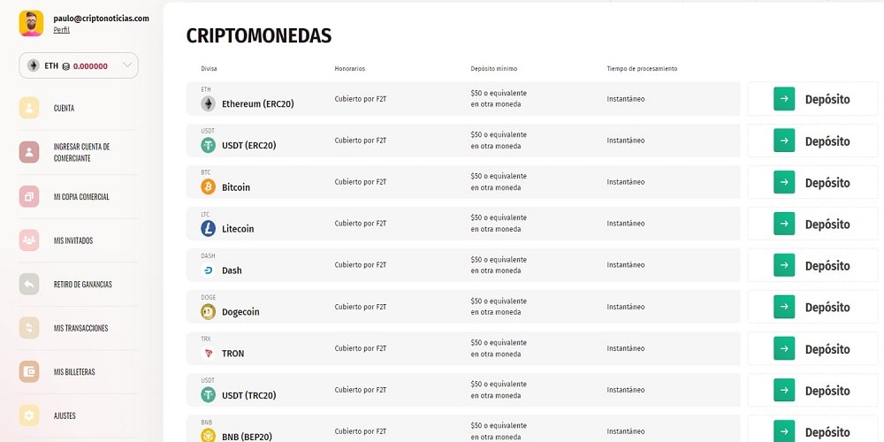Click green arrow for USDT (ERC20) deposit

click(784, 141)
